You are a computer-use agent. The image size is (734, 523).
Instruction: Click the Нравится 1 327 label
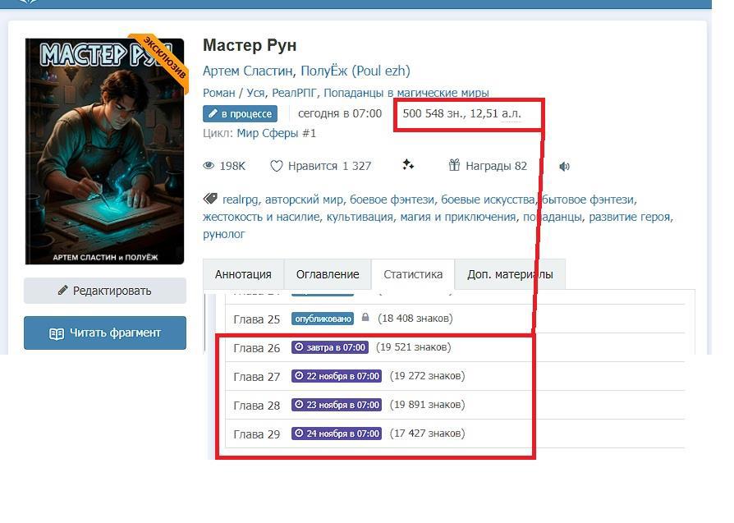click(329, 166)
